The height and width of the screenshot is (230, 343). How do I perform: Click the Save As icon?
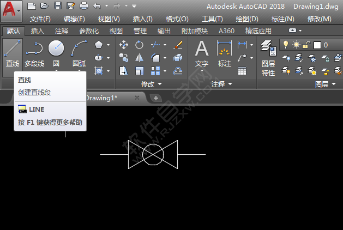tap(71, 6)
